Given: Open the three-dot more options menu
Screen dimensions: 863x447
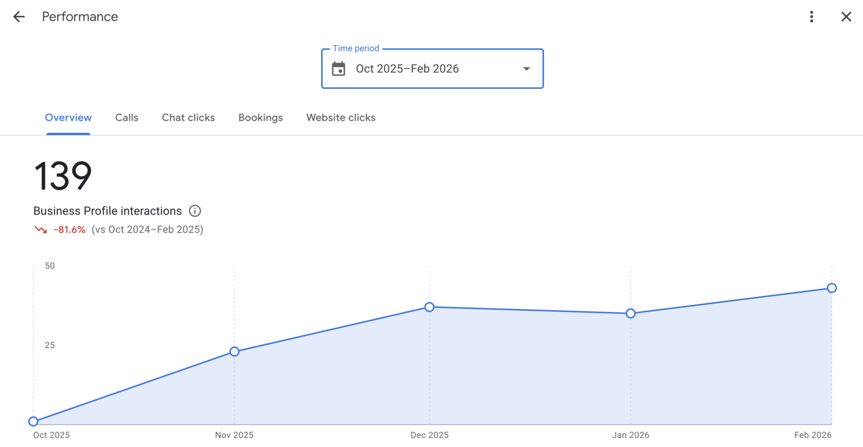Looking at the screenshot, I should pos(811,17).
